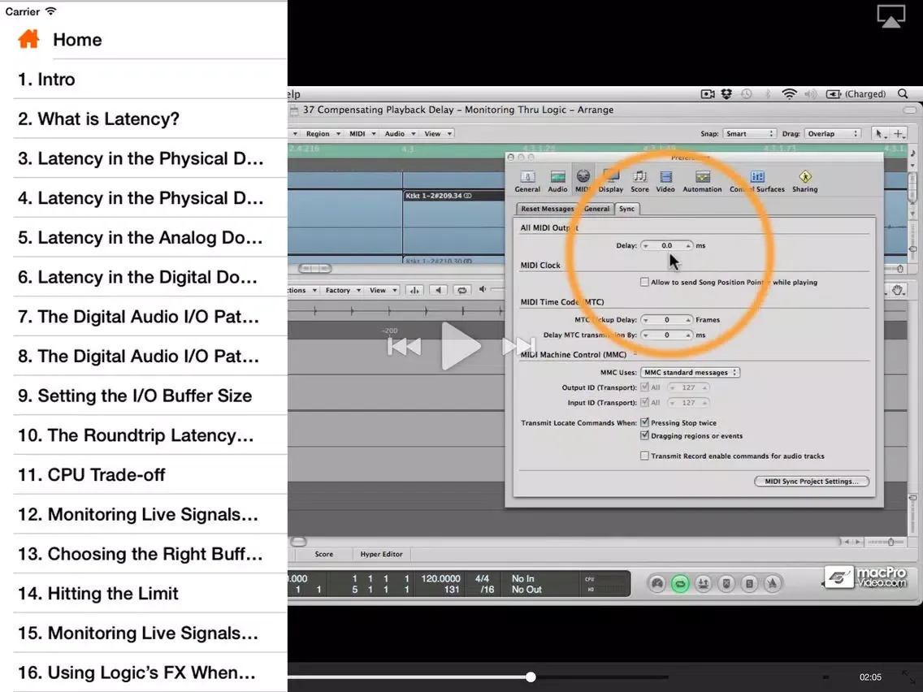Open the Factory menu in the sample editor

click(342, 290)
